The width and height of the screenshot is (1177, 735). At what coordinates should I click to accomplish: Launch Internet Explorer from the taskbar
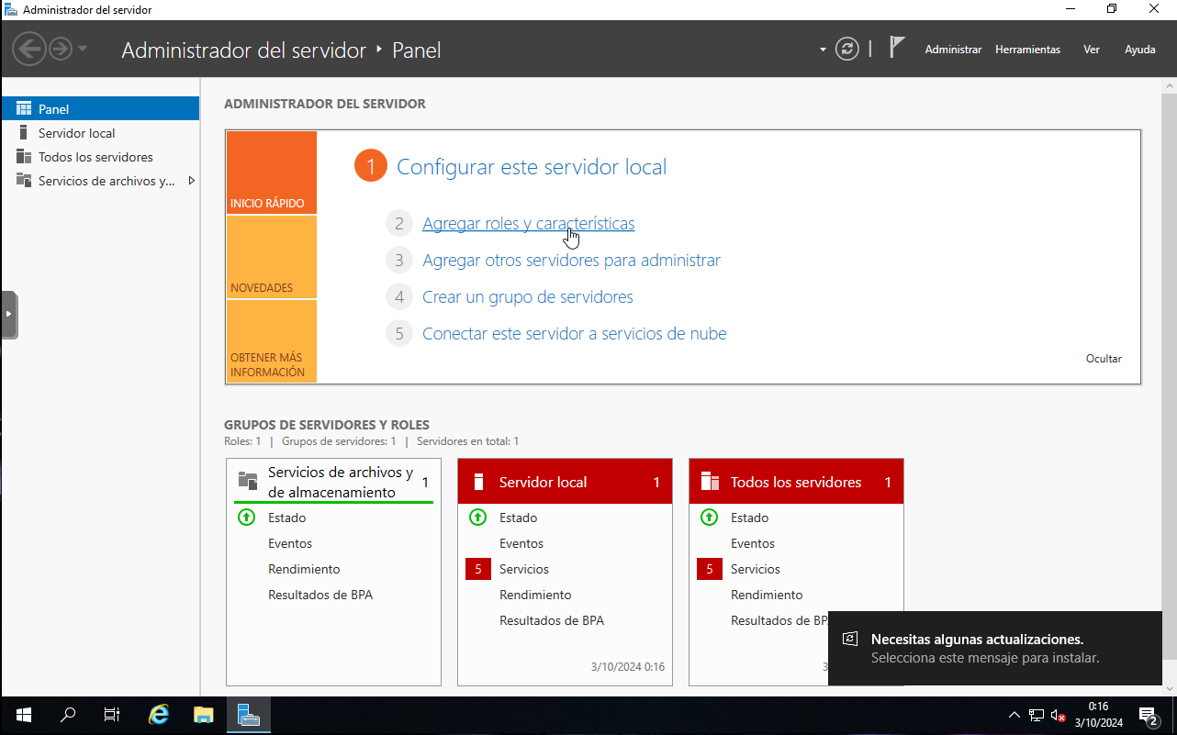159,715
